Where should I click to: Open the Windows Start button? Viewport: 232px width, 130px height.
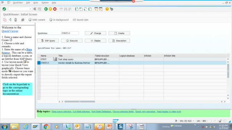coord(5,127)
